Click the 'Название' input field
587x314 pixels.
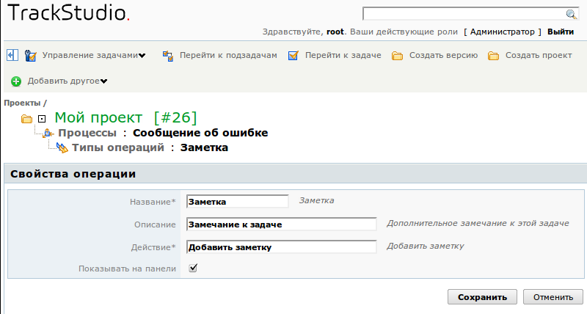[x=238, y=201]
